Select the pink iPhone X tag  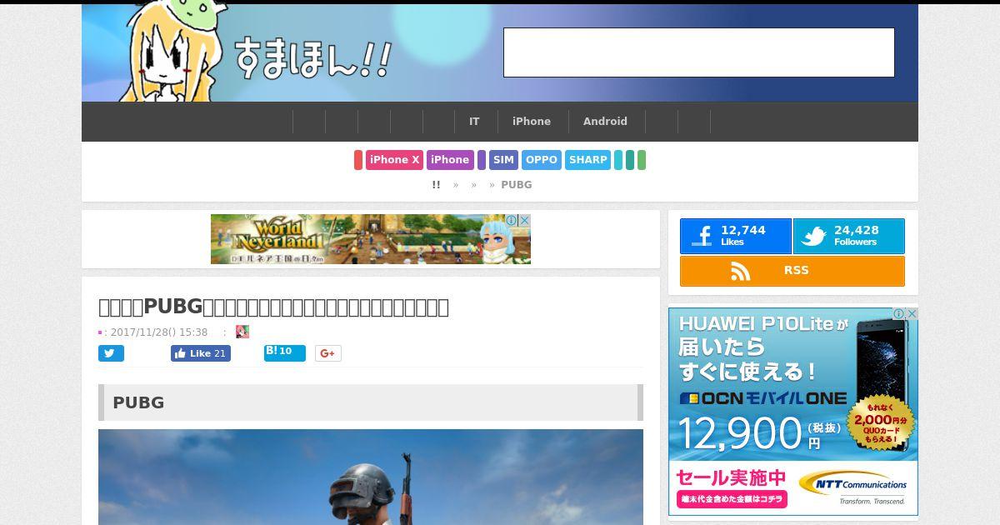(x=395, y=160)
